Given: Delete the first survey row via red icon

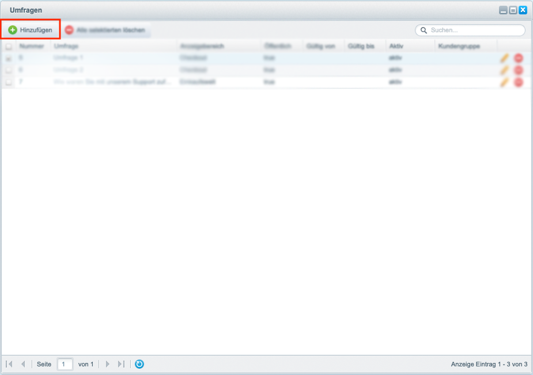Looking at the screenshot, I should (x=519, y=58).
